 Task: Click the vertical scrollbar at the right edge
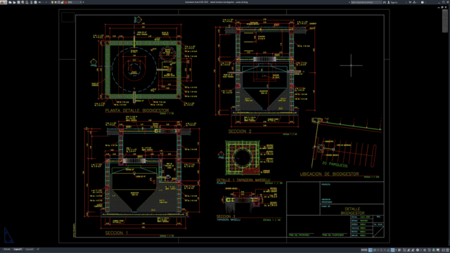[x=445, y=20]
